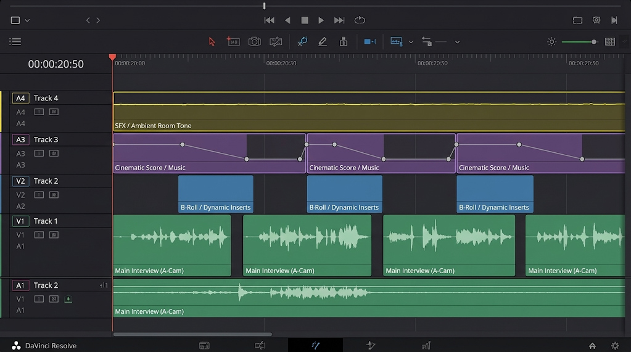The height and width of the screenshot is (352, 631).
Task: Click the viewer mode rectangle icon
Action: (15, 20)
